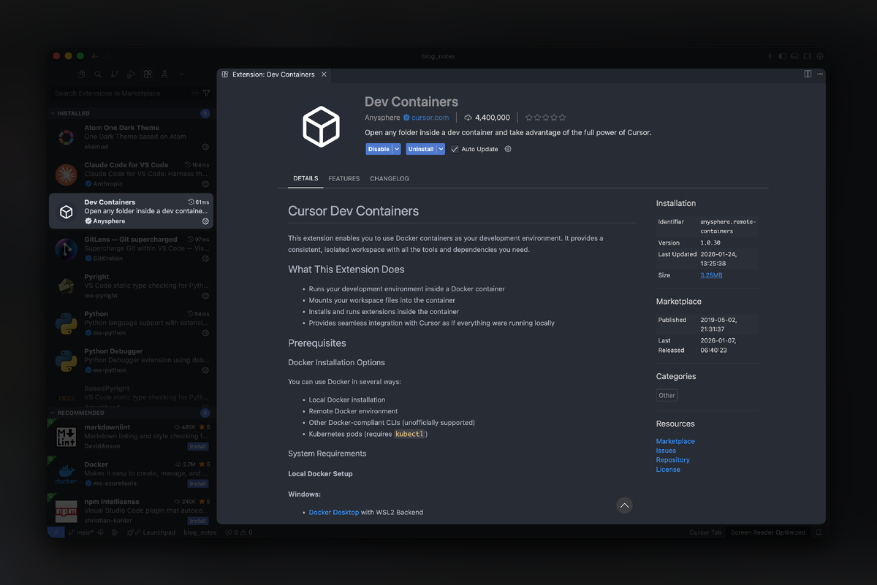The image size is (877, 585).
Task: Select the Python Debugger extension row
Action: (132, 361)
